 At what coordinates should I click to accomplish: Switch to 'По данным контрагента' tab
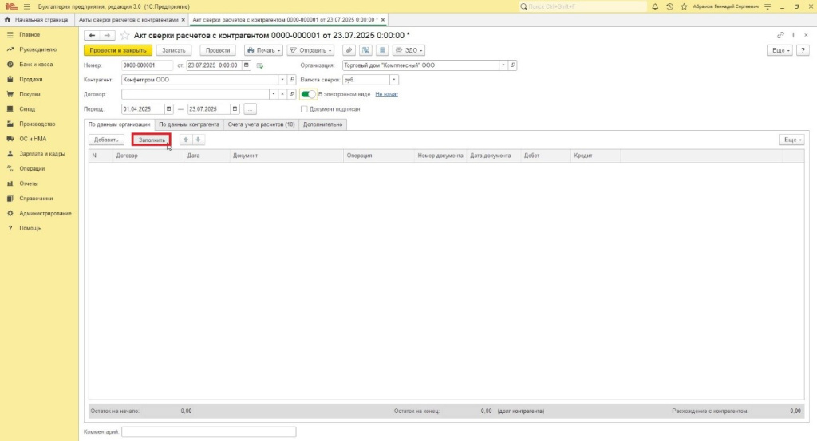tap(189, 124)
